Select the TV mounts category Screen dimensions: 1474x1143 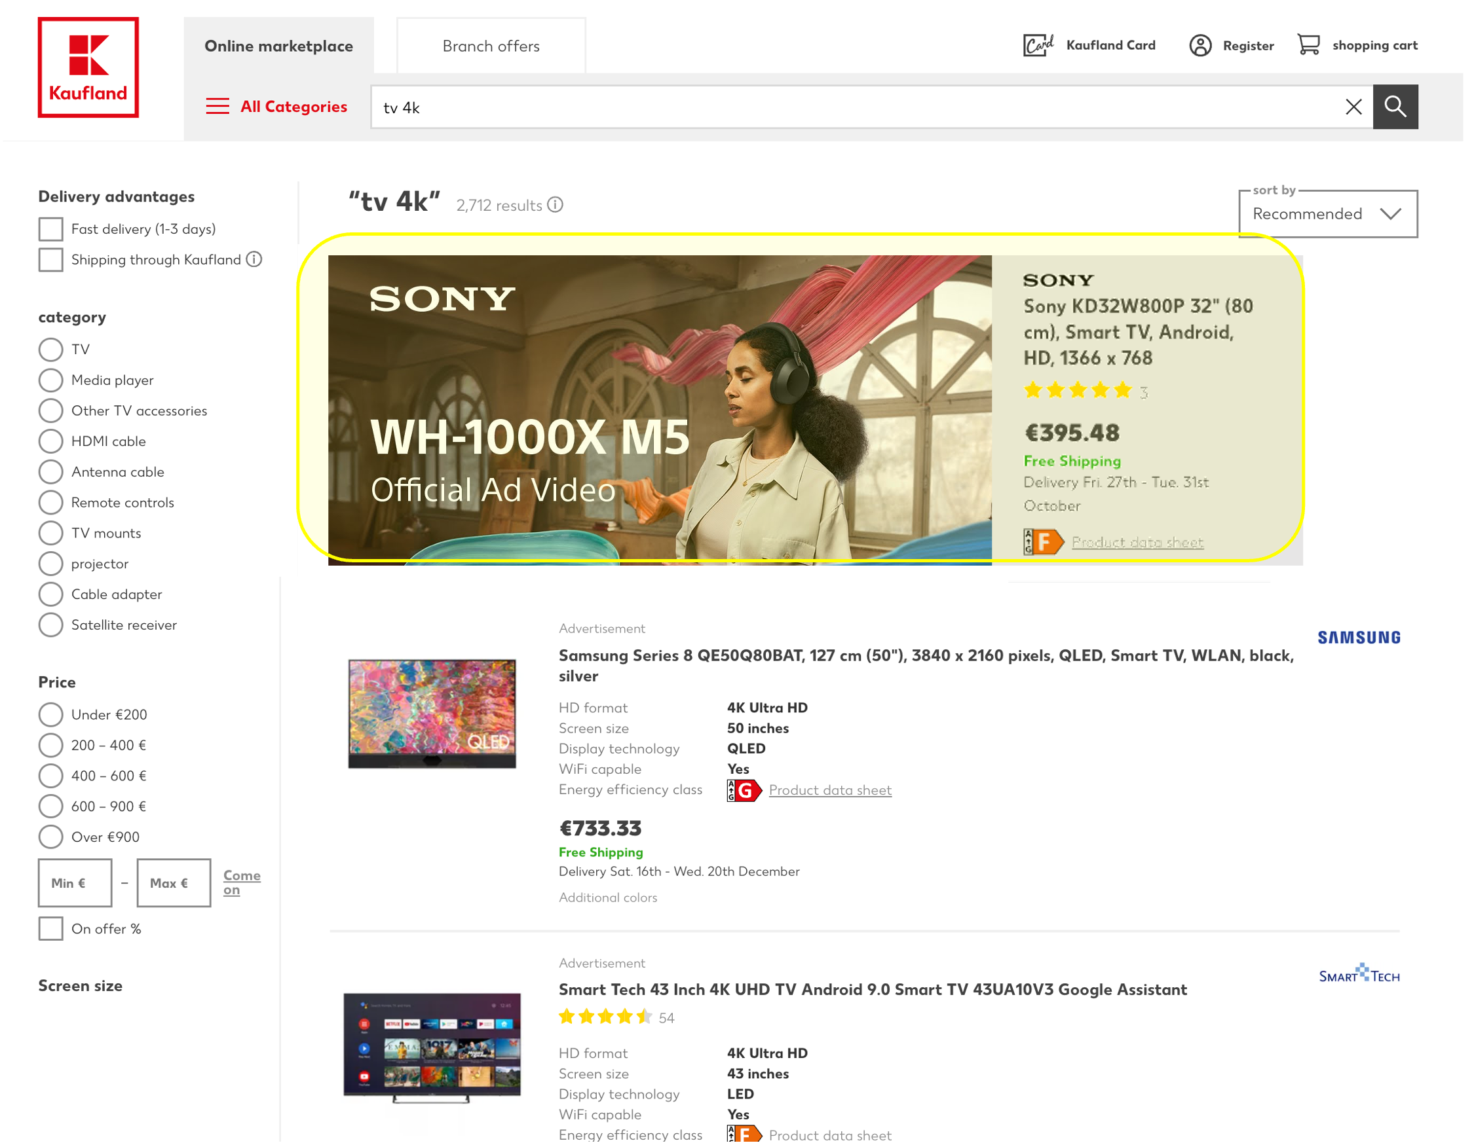pos(50,534)
